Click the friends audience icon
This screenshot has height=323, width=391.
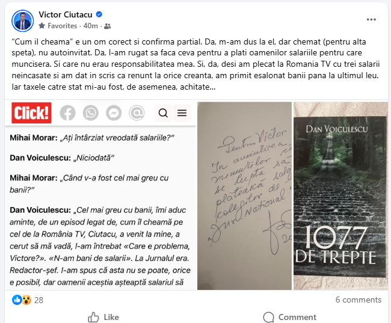pyautogui.click(x=108, y=26)
